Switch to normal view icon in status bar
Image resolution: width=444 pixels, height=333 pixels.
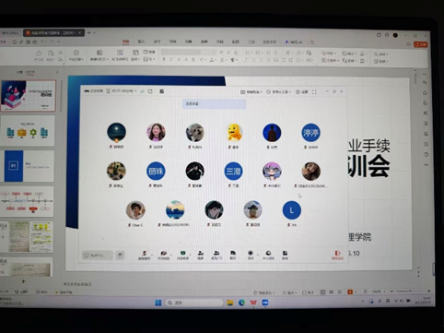322,291
